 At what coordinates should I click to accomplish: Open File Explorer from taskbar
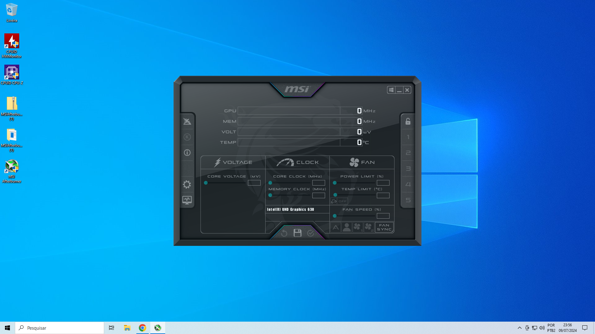pos(127,328)
